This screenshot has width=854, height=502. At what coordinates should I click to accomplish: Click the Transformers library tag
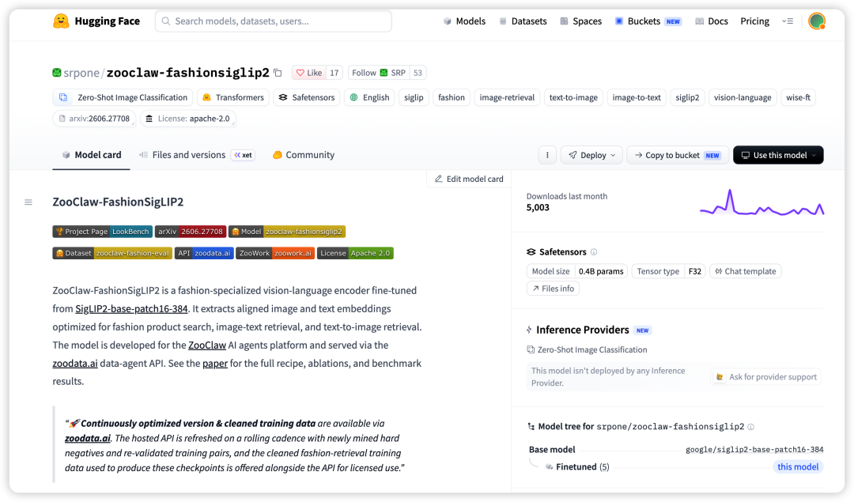point(233,97)
